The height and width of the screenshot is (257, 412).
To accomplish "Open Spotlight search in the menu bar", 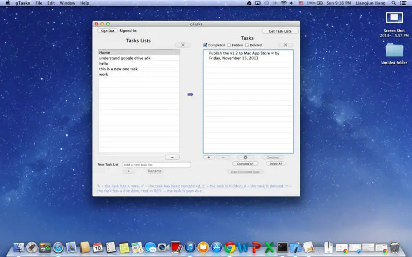I will point(393,3).
